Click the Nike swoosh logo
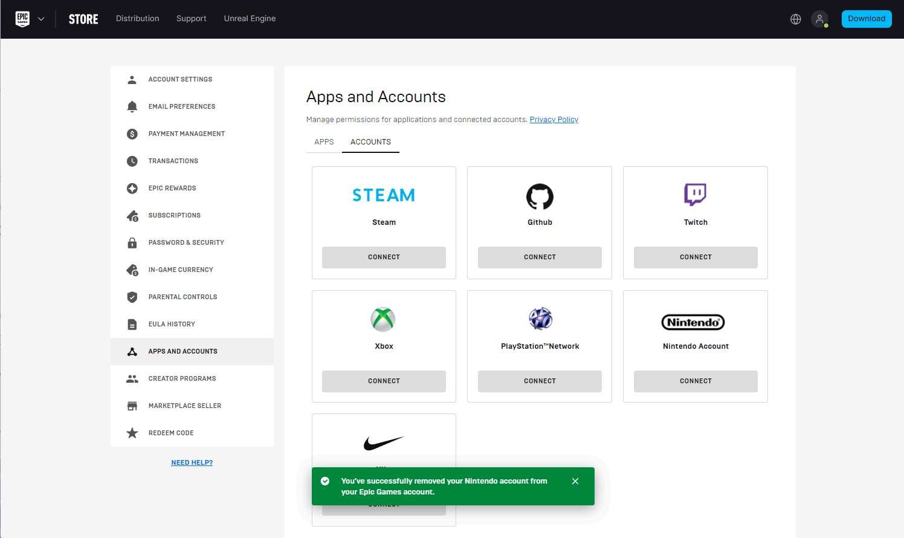This screenshot has width=904, height=538. pyautogui.click(x=384, y=443)
